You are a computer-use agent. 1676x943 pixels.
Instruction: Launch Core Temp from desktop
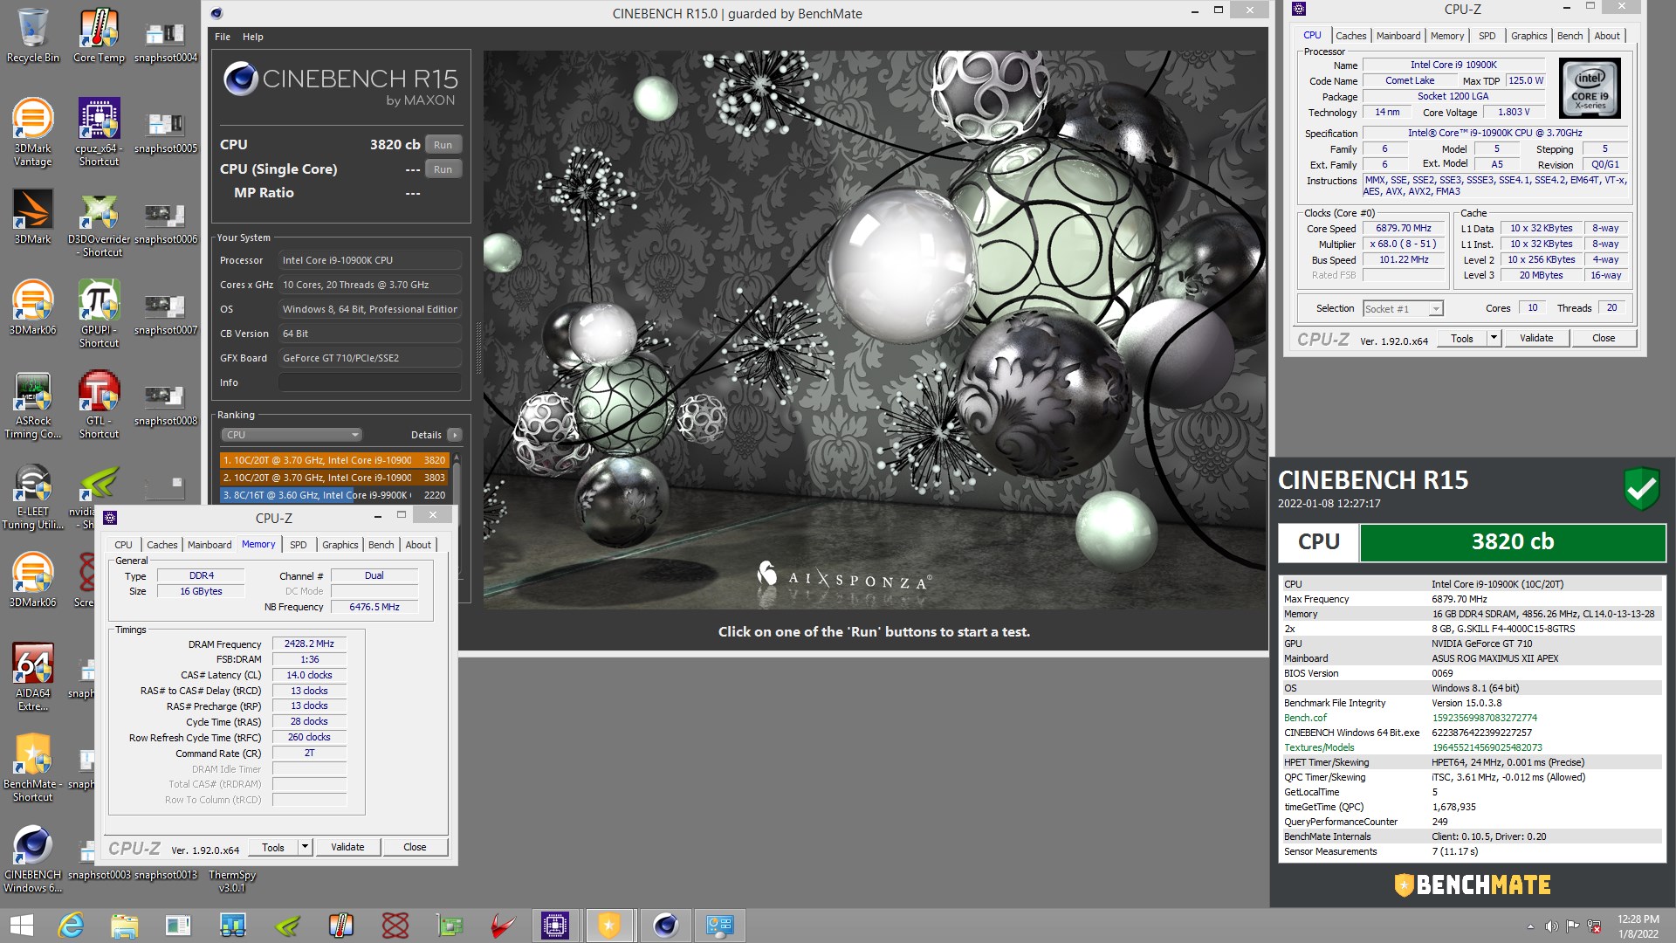point(99,36)
